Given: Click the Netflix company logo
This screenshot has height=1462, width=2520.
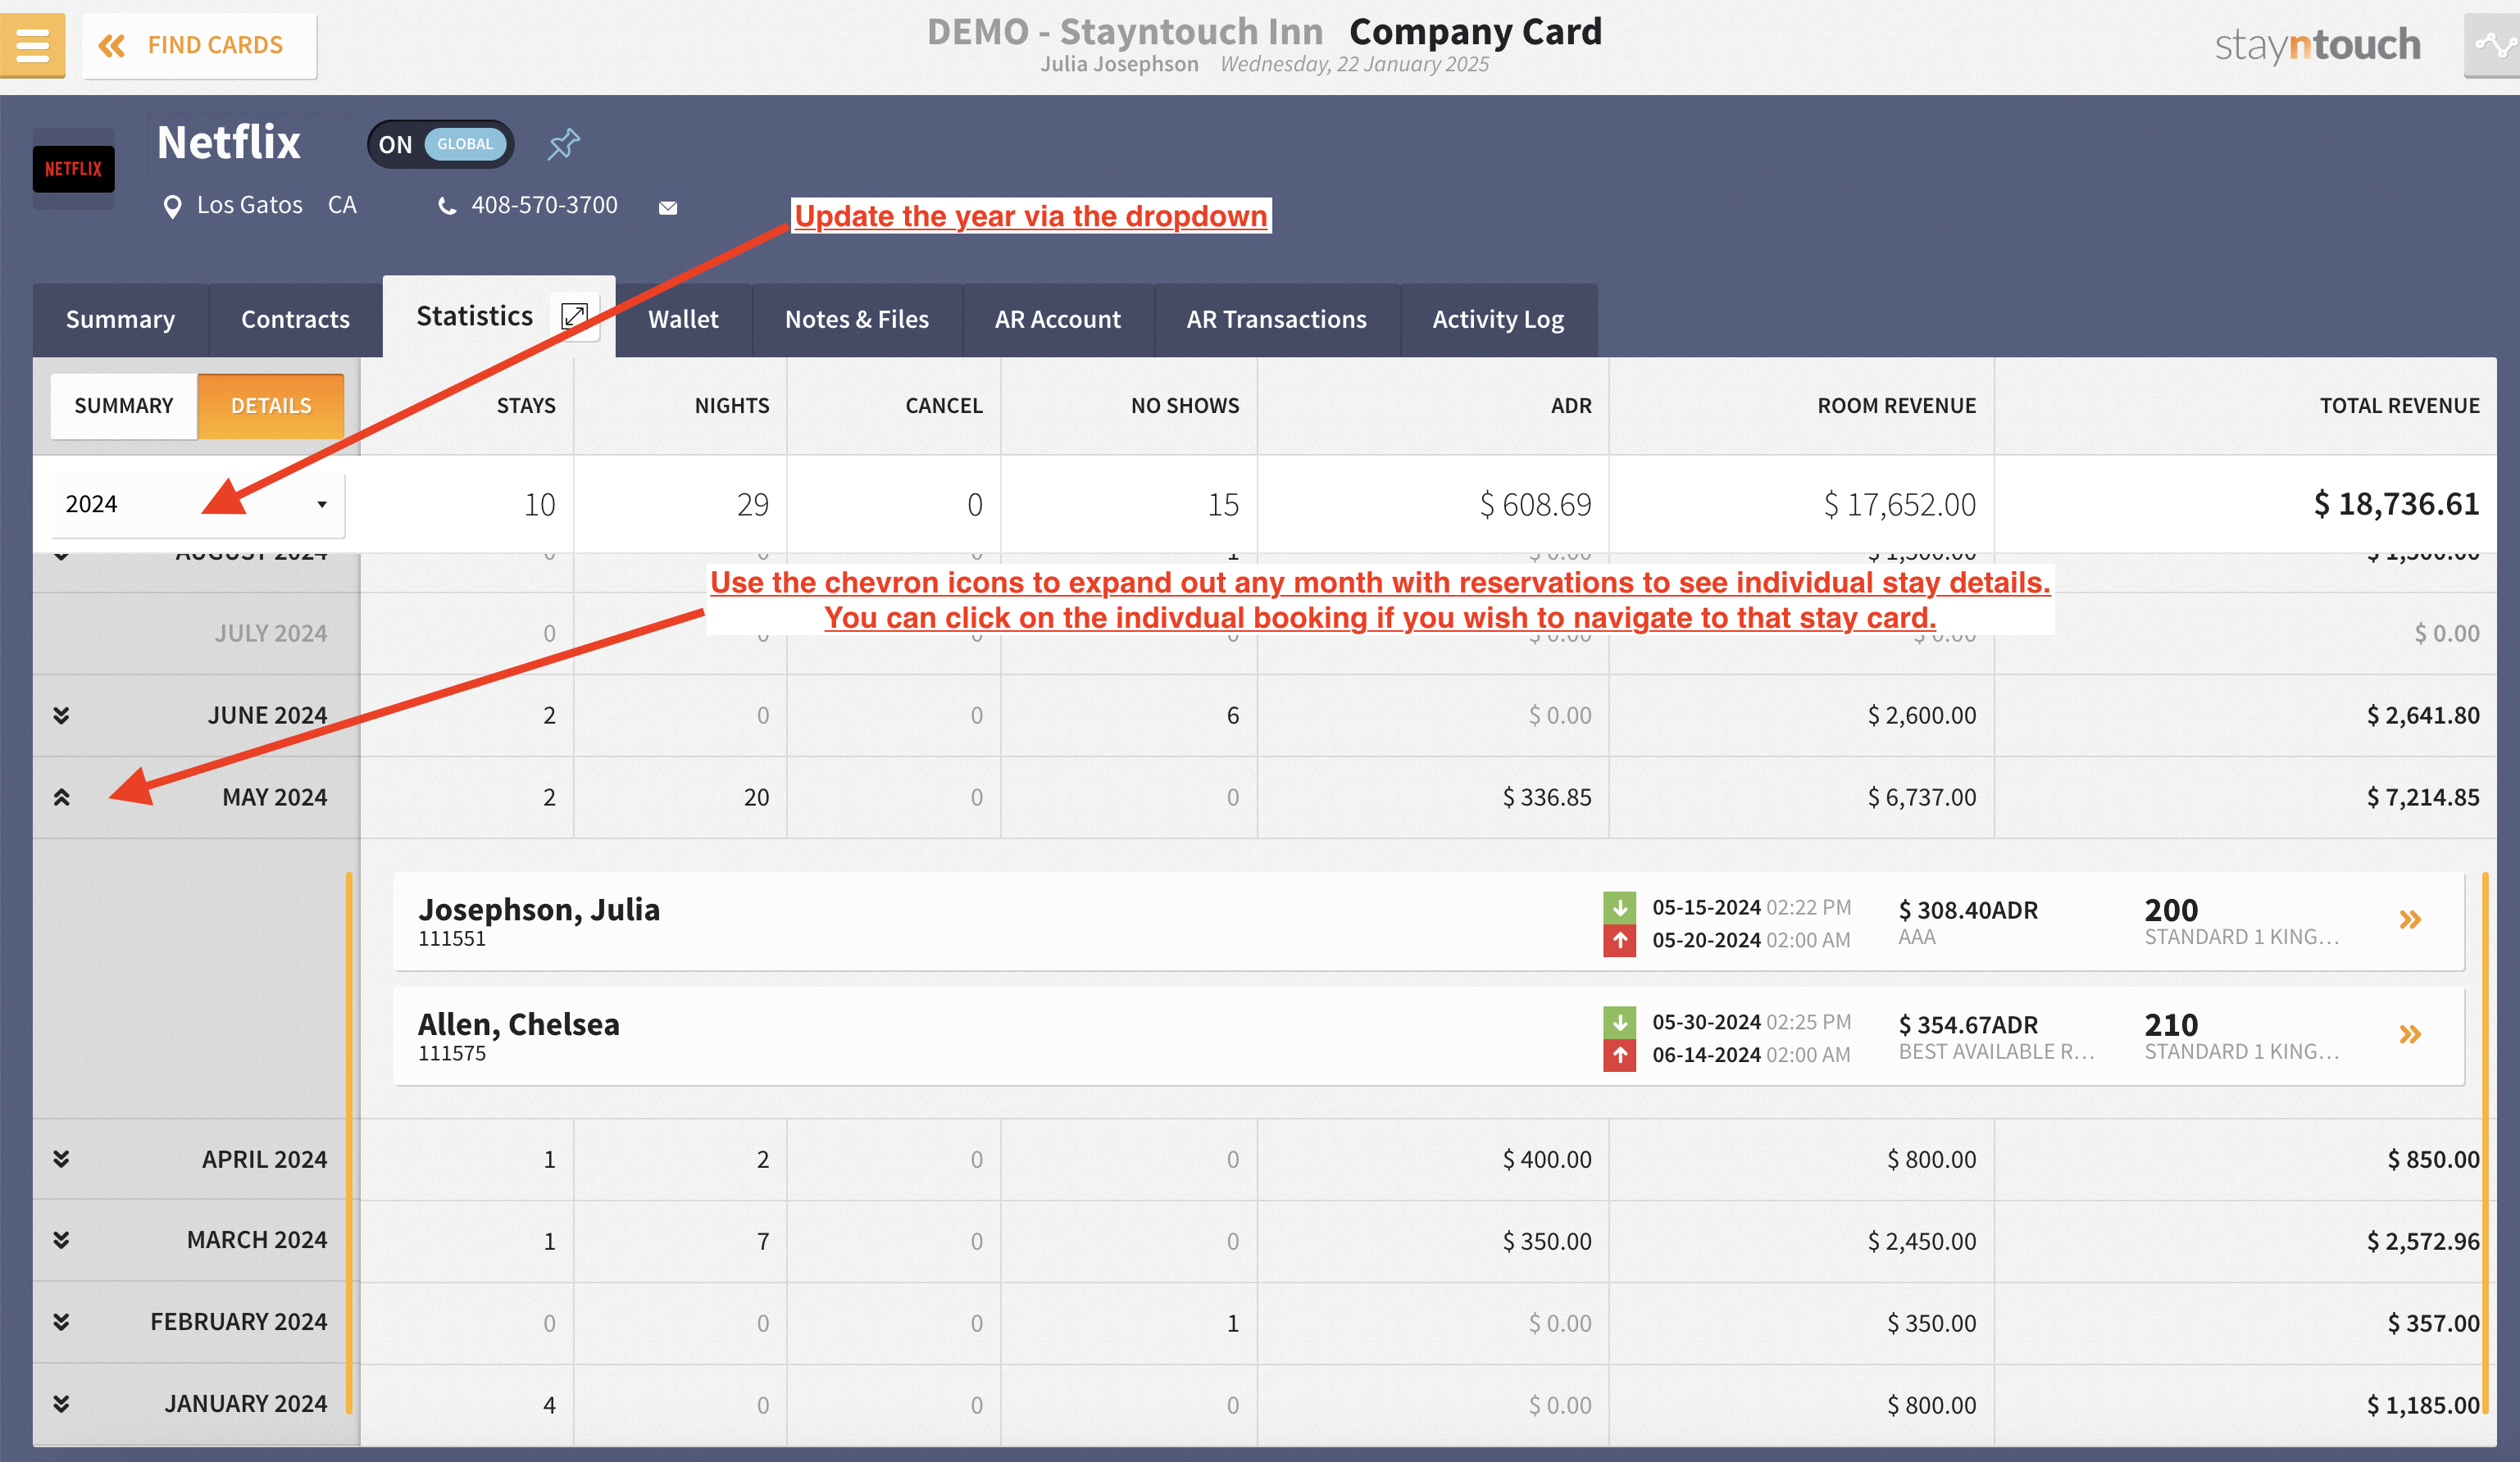Looking at the screenshot, I should point(73,169).
